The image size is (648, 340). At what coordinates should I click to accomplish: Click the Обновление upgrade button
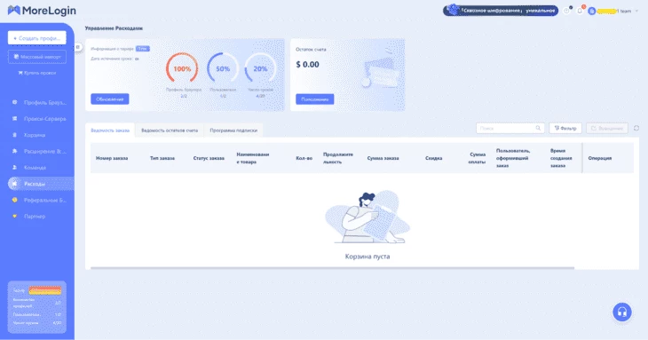pos(110,99)
